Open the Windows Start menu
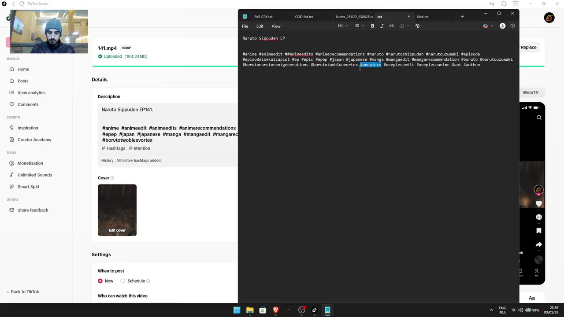 click(237, 310)
